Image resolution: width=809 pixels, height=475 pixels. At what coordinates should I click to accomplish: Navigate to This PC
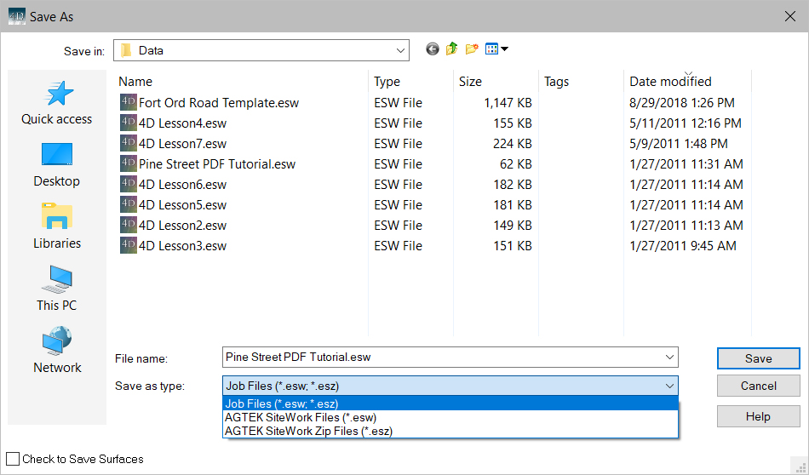click(57, 289)
